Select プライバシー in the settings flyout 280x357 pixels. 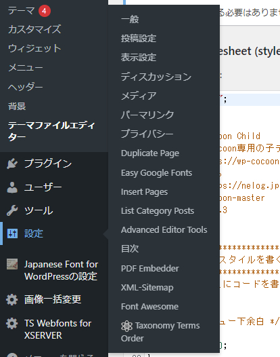point(147,134)
